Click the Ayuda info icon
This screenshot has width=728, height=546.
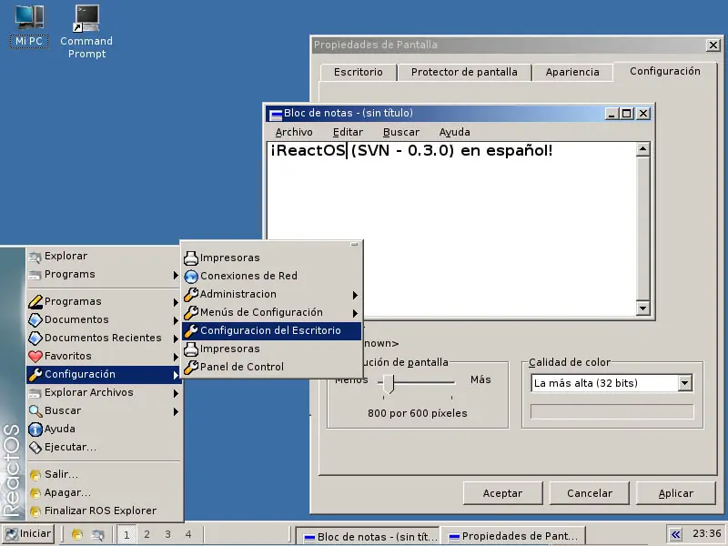tap(35, 429)
